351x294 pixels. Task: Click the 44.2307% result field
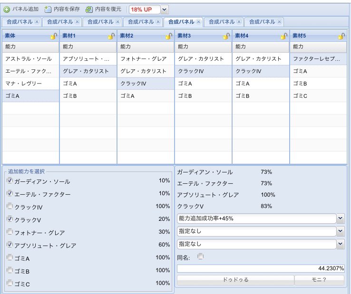pyautogui.click(x=261, y=268)
